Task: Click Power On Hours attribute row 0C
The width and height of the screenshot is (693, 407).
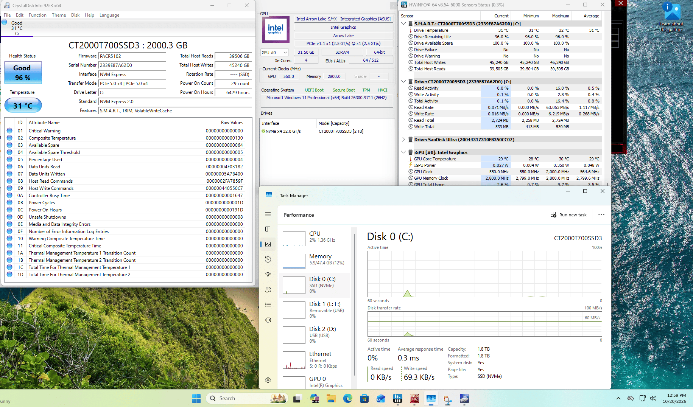Action: coord(125,210)
